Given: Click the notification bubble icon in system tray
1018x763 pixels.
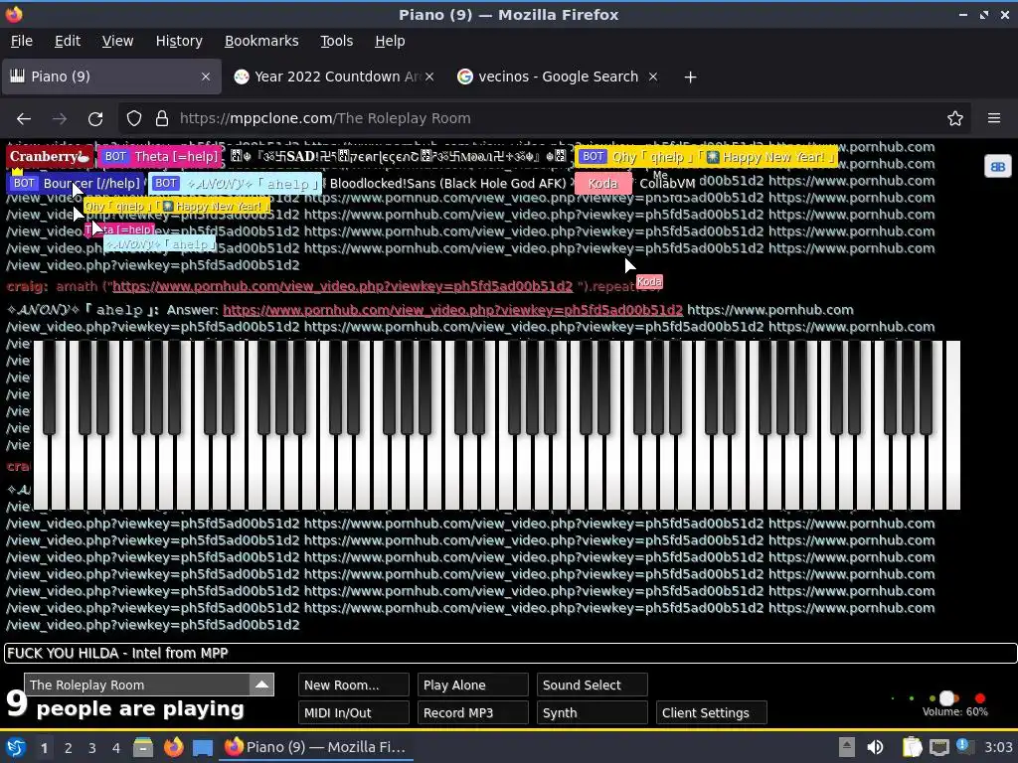Looking at the screenshot, I should [963, 747].
